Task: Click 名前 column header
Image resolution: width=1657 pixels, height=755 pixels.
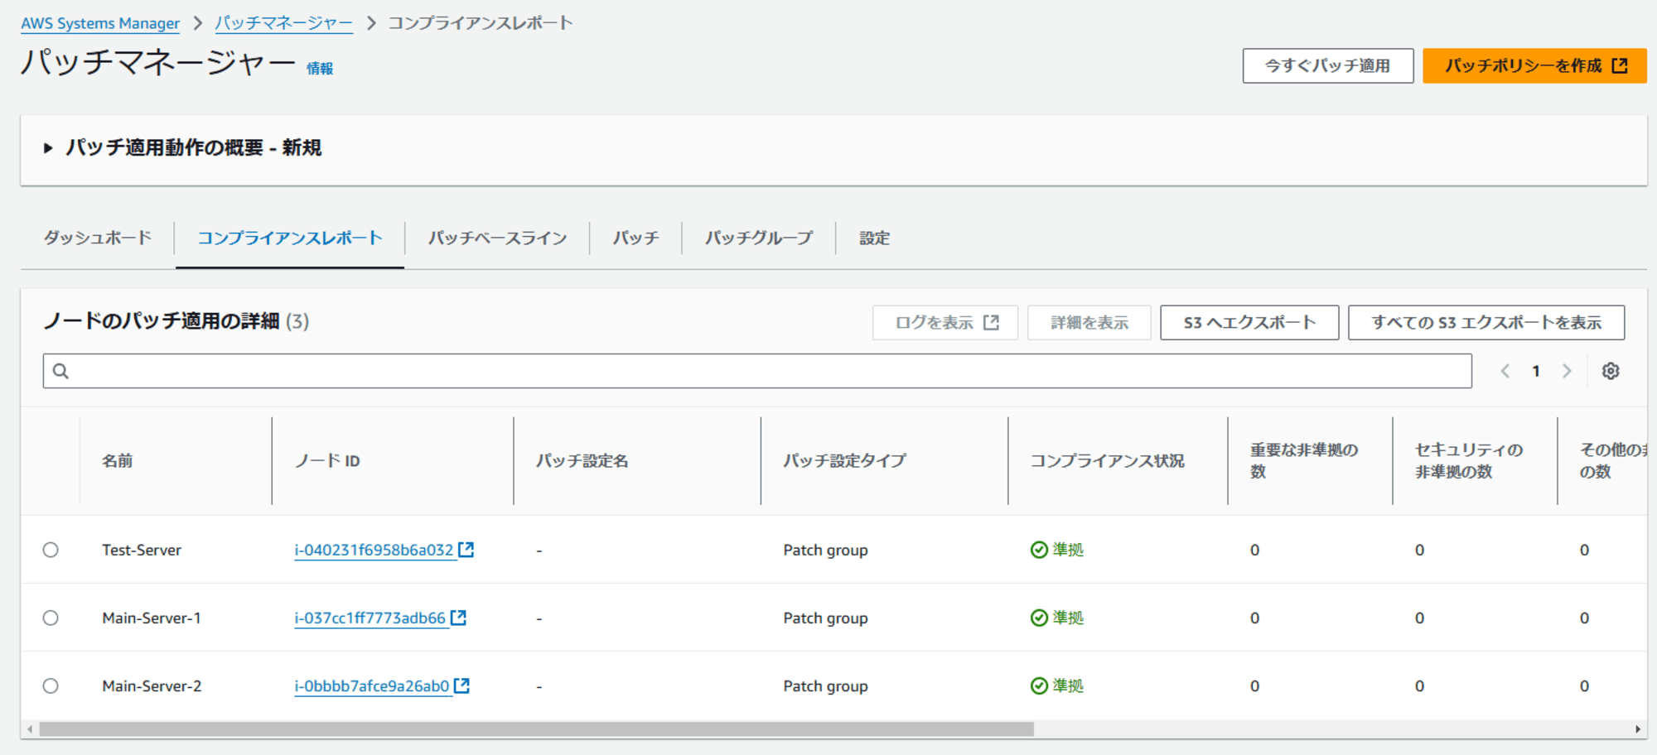Action: 118,461
